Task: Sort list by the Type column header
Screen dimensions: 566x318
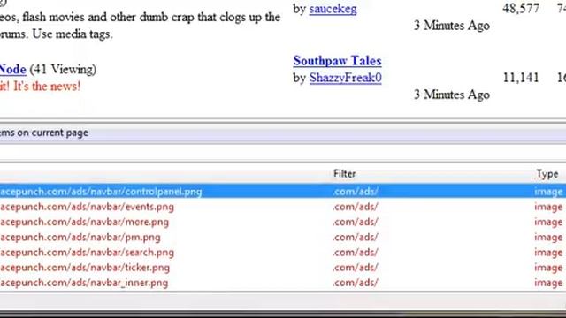Action: tap(547, 174)
